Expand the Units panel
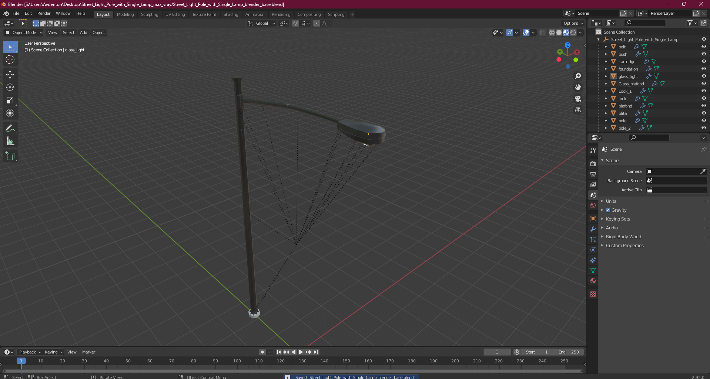This screenshot has width=710, height=379. click(611, 201)
